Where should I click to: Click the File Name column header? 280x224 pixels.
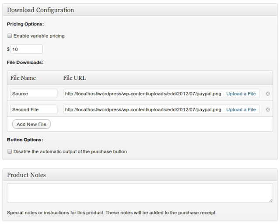pyautogui.click(x=23, y=78)
